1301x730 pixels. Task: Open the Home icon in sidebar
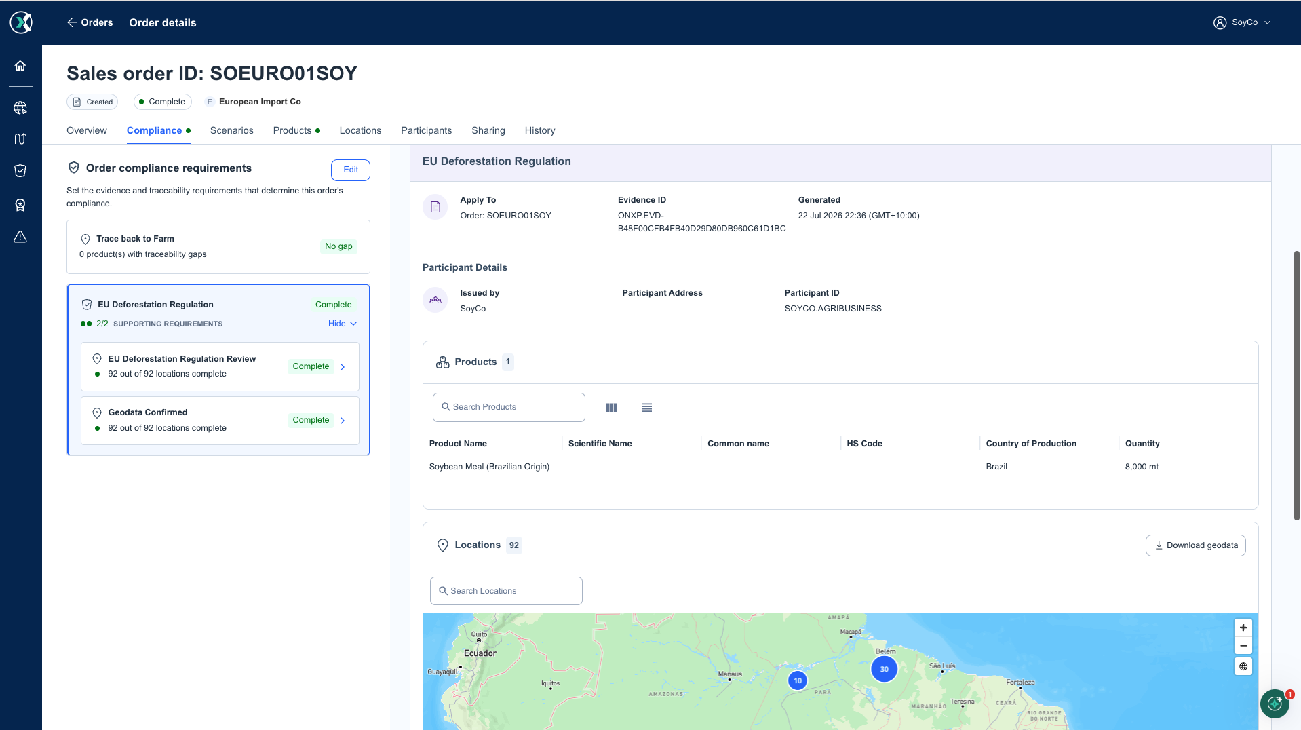(x=20, y=66)
